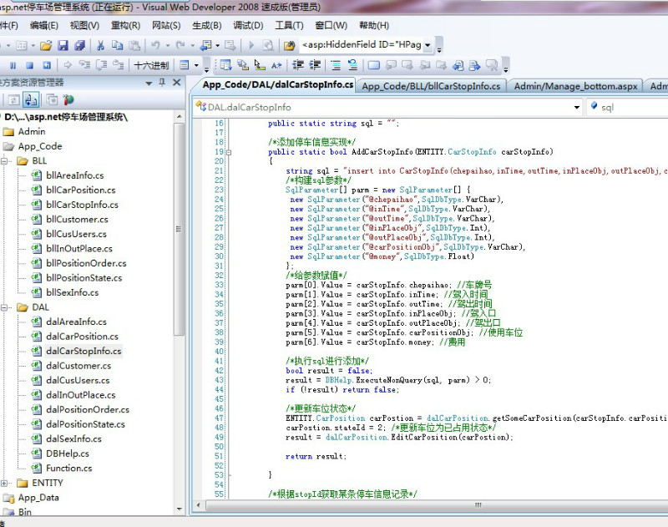
Task: Uncomment the selected lines
Action: pyautogui.click(x=352, y=65)
